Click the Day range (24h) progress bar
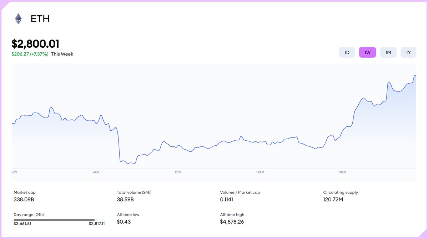Image resolution: width=428 pixels, height=239 pixels. pyautogui.click(x=59, y=220)
